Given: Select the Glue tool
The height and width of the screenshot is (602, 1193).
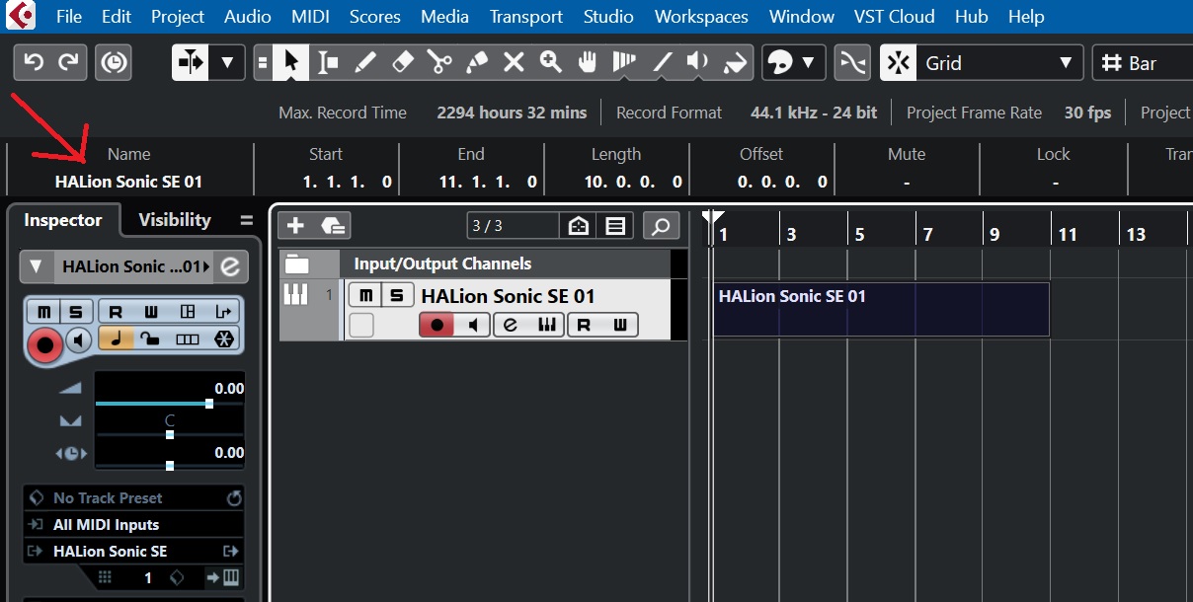Looking at the screenshot, I should click(x=476, y=63).
